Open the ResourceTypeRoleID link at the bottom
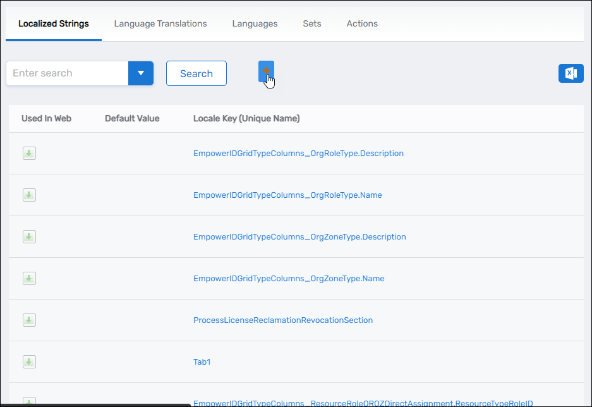The width and height of the screenshot is (592, 407). [x=362, y=403]
